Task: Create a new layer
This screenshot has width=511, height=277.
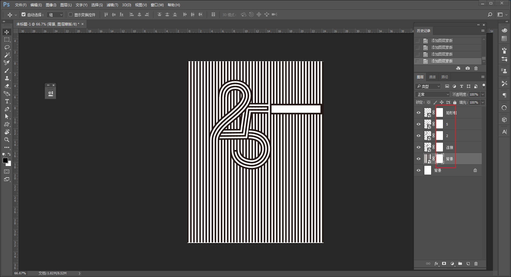Action: tap(468, 263)
